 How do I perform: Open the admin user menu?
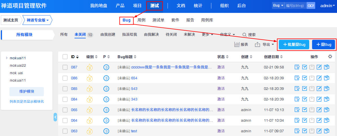coord(328,6)
